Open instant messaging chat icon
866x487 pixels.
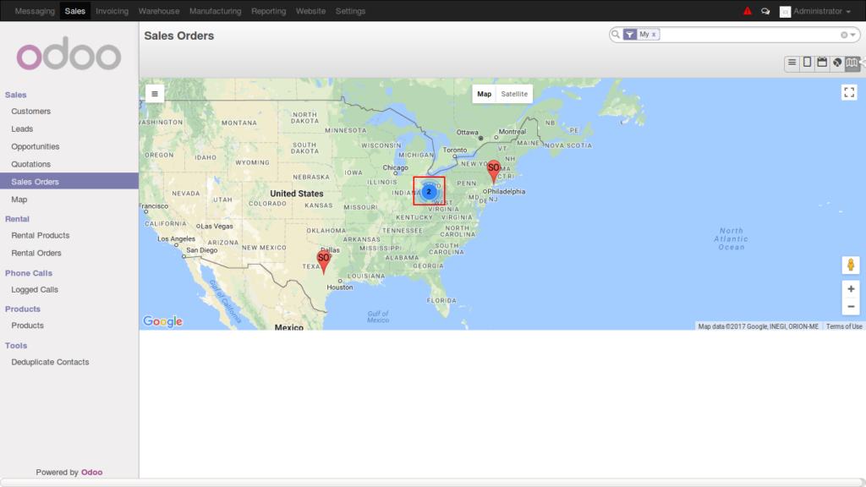pyautogui.click(x=765, y=10)
